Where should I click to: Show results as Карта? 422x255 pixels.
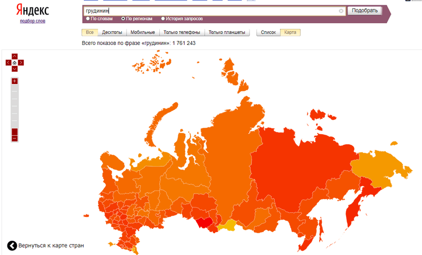click(x=290, y=32)
